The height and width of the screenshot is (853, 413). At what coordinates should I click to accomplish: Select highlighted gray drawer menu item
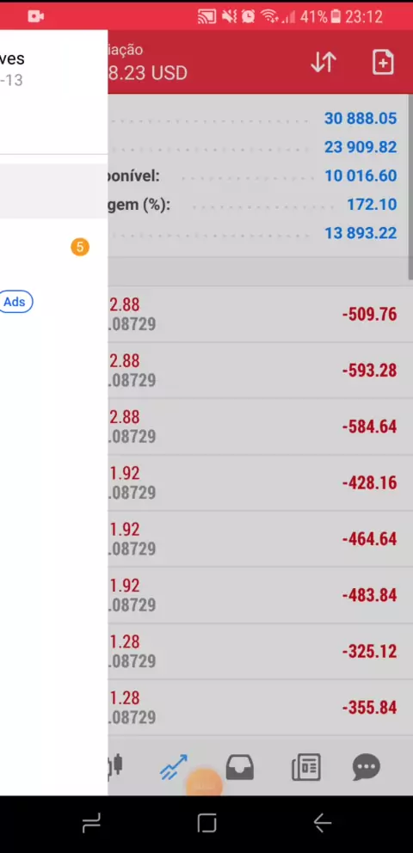(x=54, y=191)
